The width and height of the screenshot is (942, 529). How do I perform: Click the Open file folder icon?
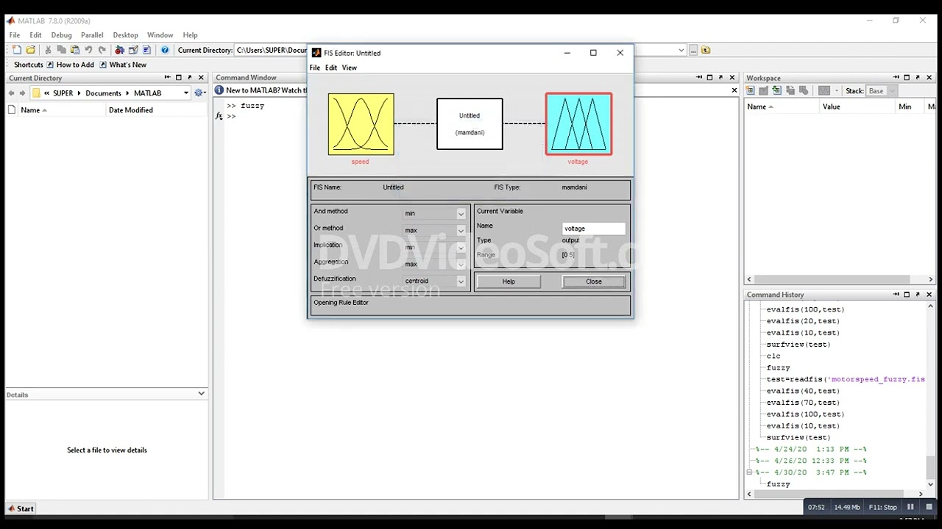[30, 50]
